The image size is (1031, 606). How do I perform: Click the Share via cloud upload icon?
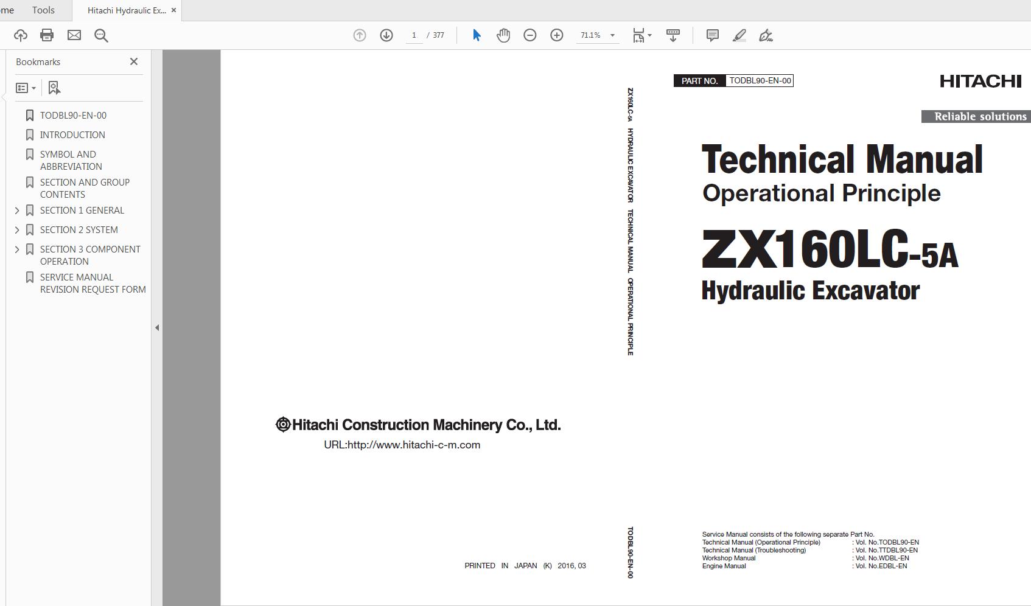20,35
